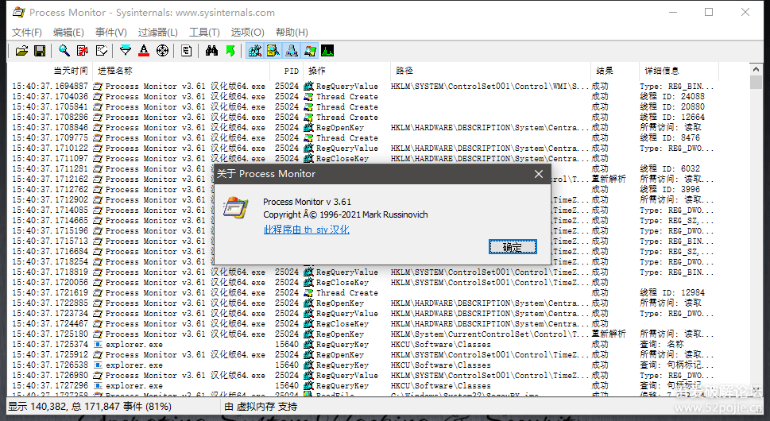Pick the crosshair target include-process icon
Image resolution: width=770 pixels, height=421 pixels.
tap(162, 51)
